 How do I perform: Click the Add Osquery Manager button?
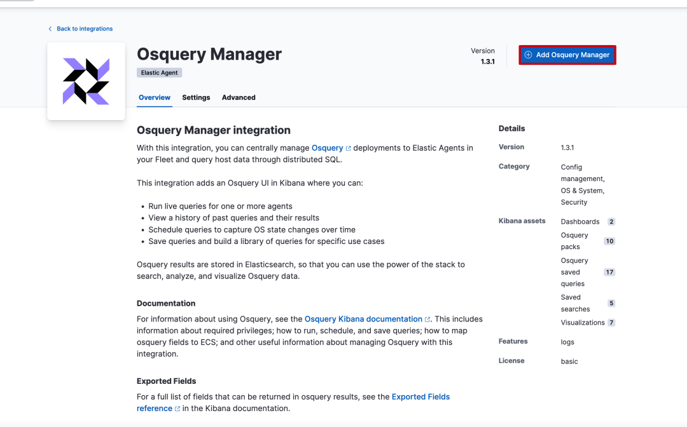click(x=567, y=55)
